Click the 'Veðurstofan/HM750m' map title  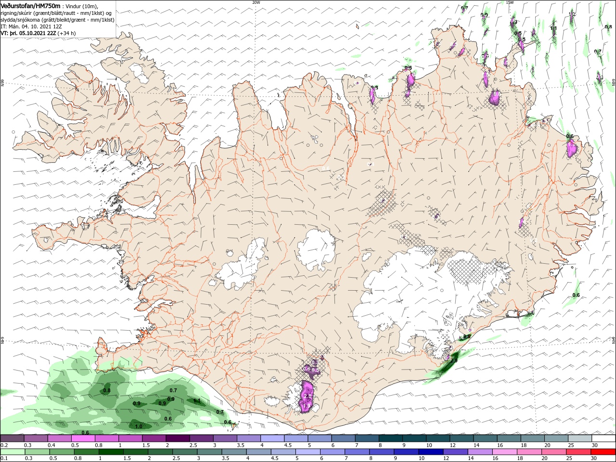coord(30,6)
